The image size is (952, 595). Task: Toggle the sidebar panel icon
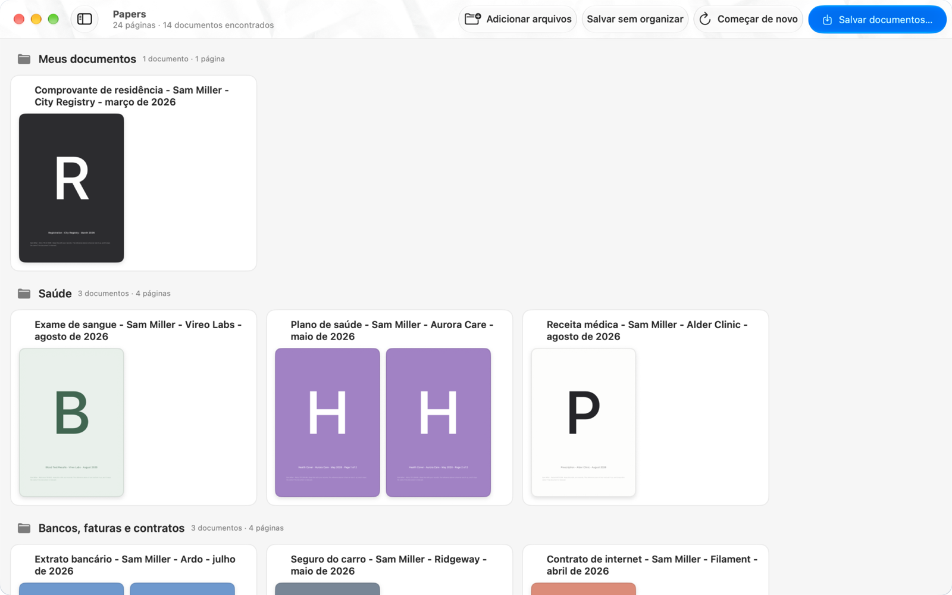(x=84, y=19)
